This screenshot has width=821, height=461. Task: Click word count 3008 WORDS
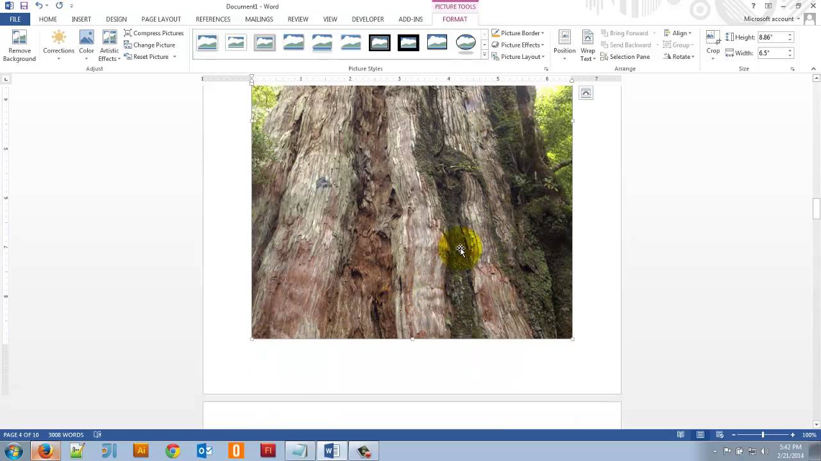tap(66, 435)
